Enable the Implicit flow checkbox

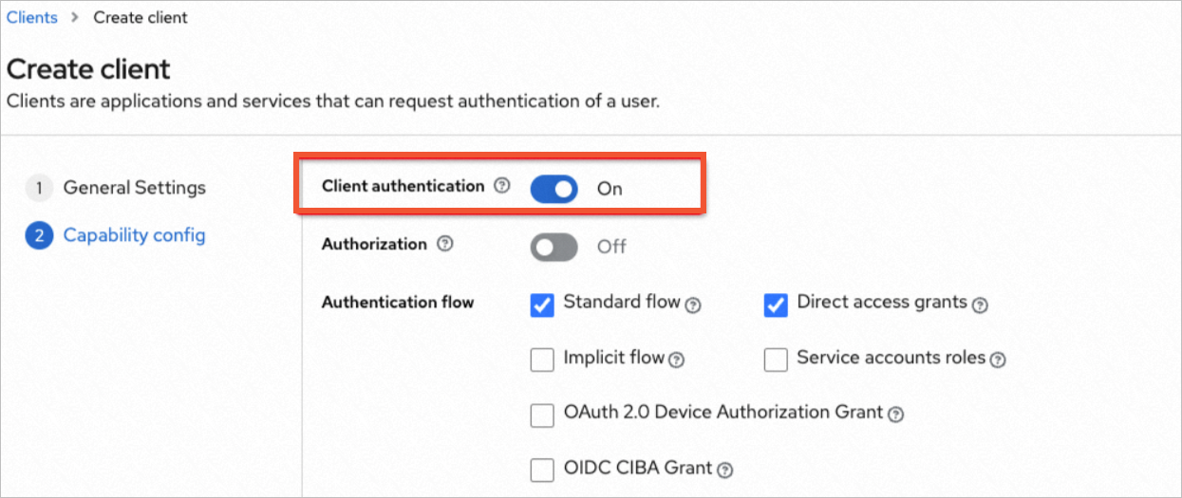(x=542, y=360)
